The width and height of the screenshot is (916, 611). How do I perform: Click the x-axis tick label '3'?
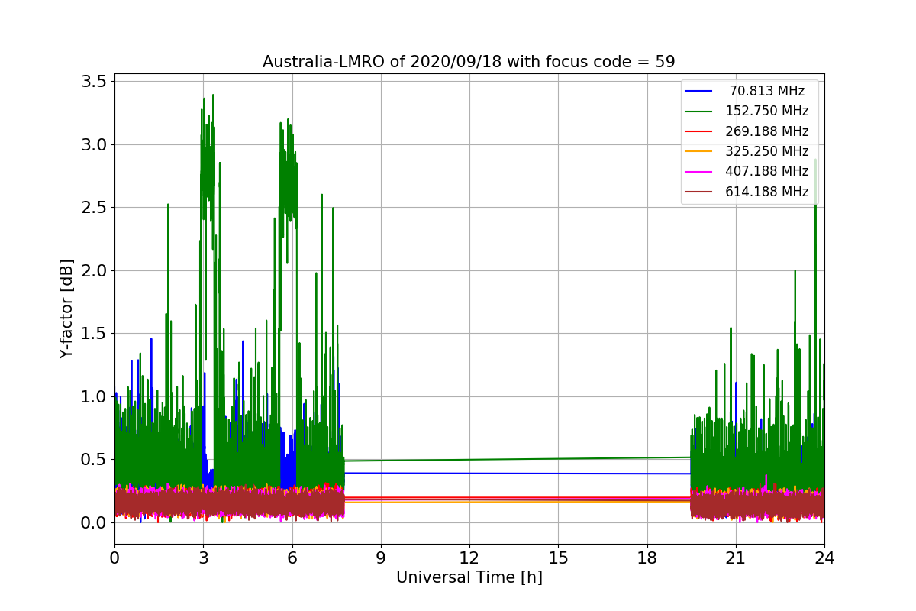(203, 558)
